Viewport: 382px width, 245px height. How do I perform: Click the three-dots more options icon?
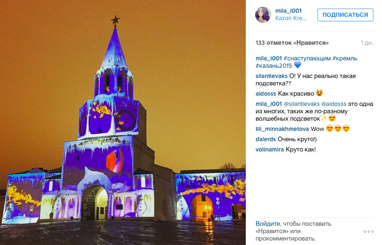(368, 231)
